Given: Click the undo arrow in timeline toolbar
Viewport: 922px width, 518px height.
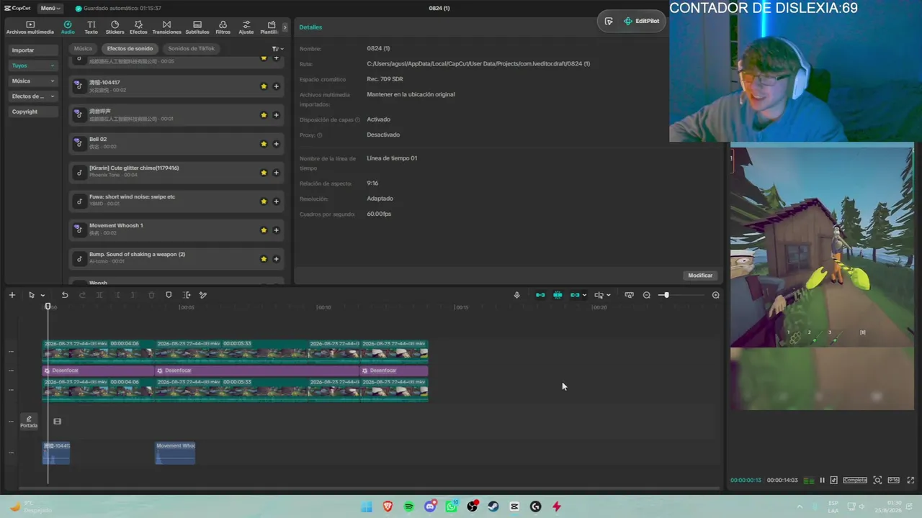Looking at the screenshot, I should pyautogui.click(x=65, y=295).
